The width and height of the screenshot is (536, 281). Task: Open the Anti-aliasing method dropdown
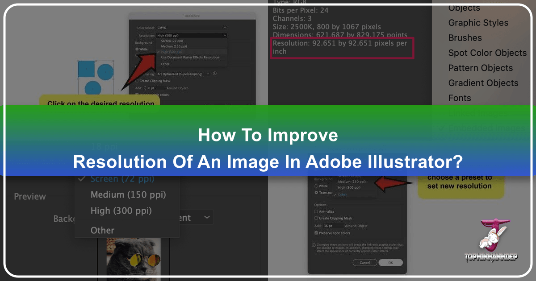pyautogui.click(x=208, y=74)
